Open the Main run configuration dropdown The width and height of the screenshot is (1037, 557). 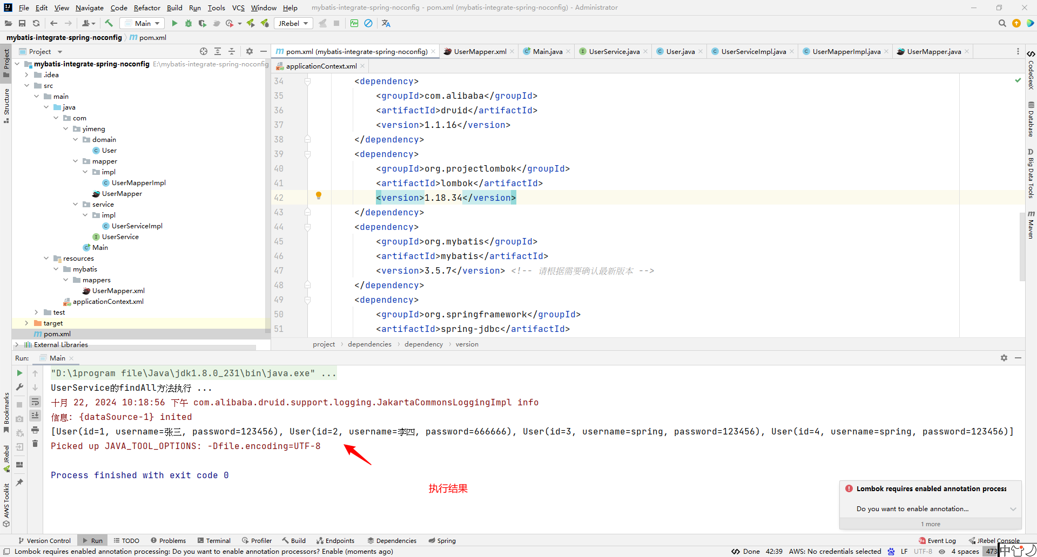[142, 23]
